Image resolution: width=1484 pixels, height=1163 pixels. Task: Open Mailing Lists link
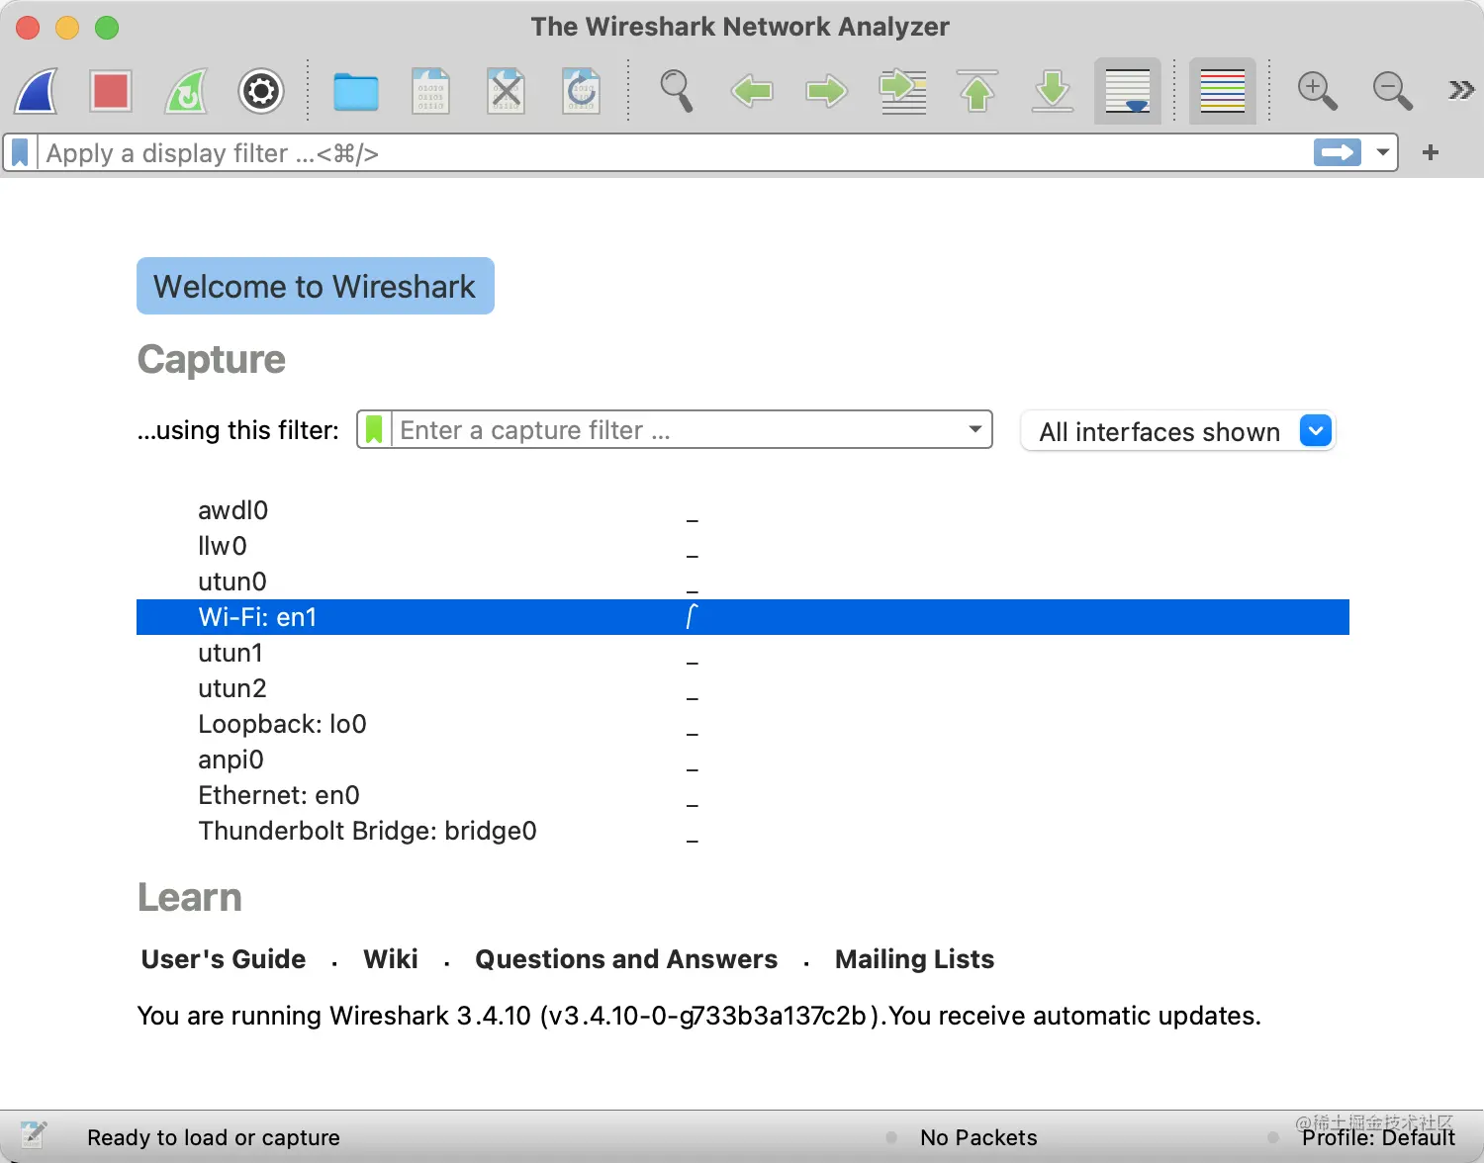pyautogui.click(x=914, y=959)
